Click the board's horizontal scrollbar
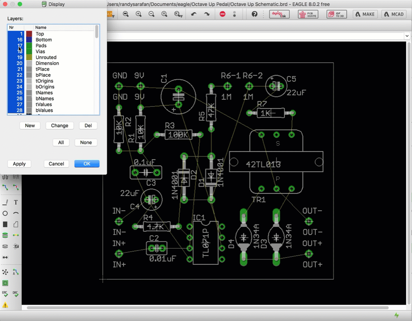The width and height of the screenshot is (412, 321). pyautogui.click(x=208, y=308)
